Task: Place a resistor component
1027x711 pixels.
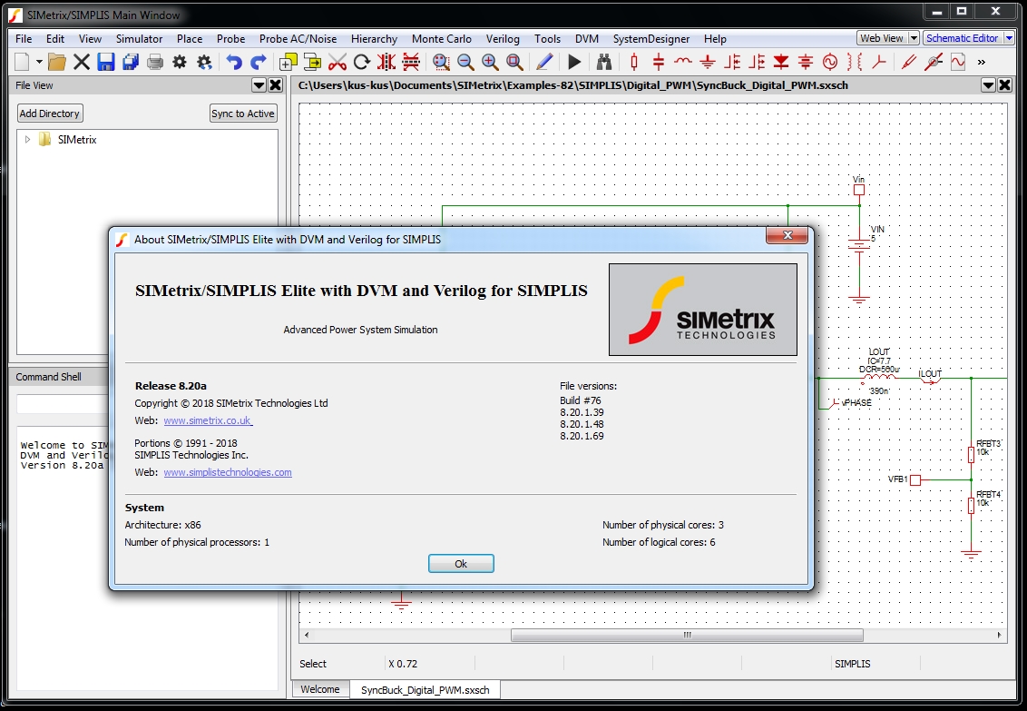Action: click(633, 63)
